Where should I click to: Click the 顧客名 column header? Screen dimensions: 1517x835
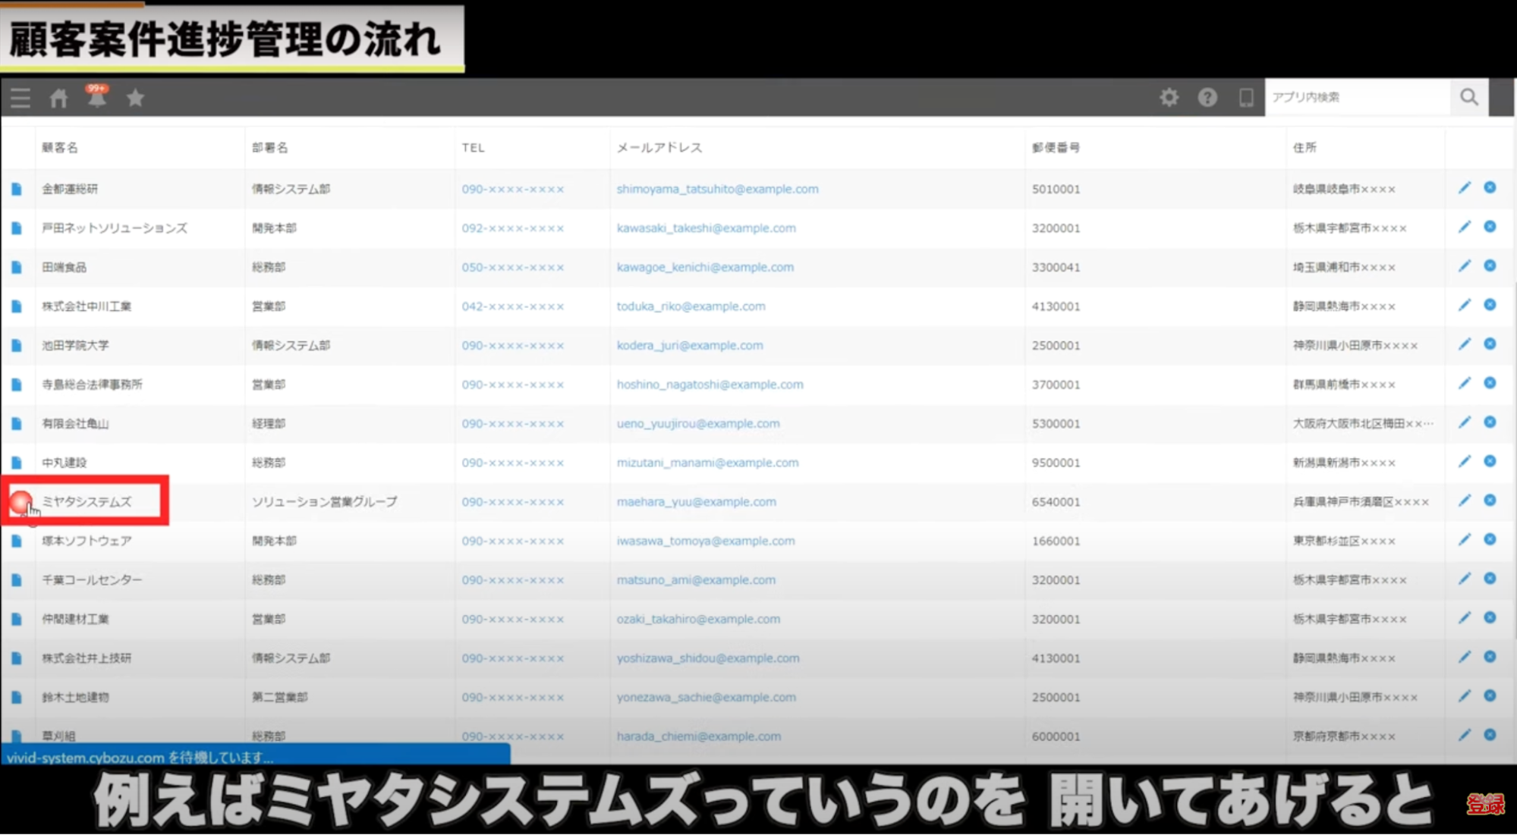pos(60,147)
